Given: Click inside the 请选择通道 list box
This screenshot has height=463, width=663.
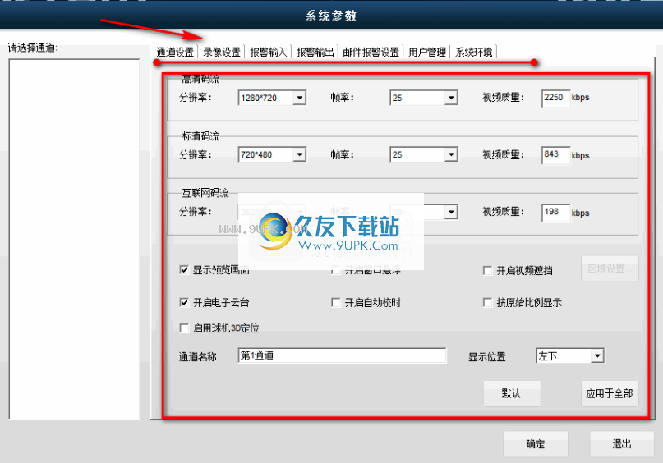Looking at the screenshot, I should click(x=75, y=239).
